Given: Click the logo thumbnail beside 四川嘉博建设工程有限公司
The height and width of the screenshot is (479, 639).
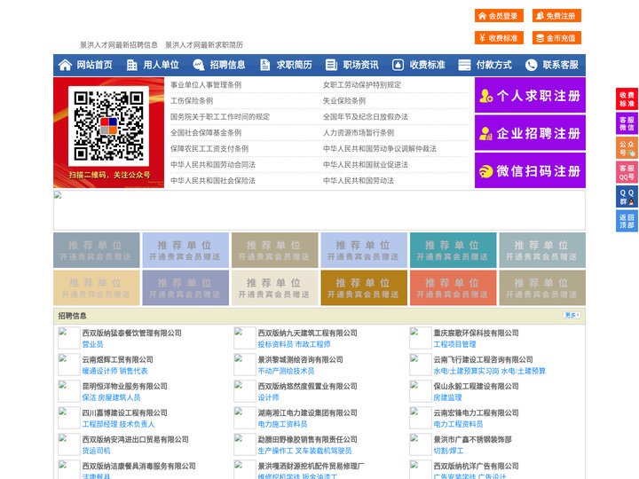Looking at the screenshot, I should (x=69, y=418).
